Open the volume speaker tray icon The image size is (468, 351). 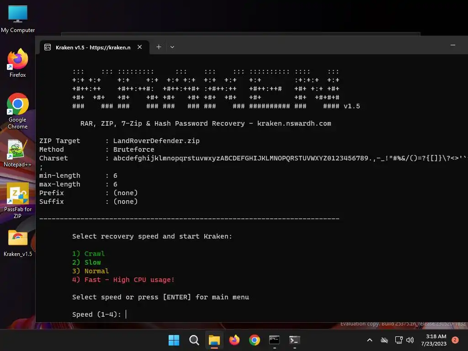(410, 340)
